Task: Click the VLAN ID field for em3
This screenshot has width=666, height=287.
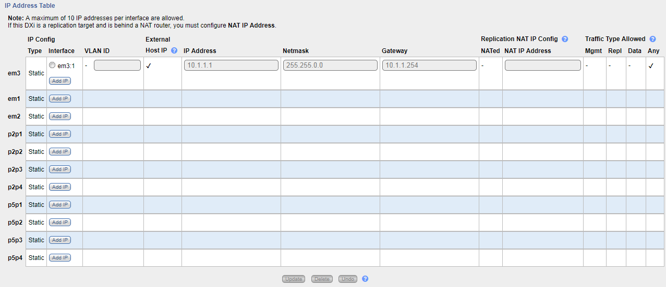Action: (117, 66)
